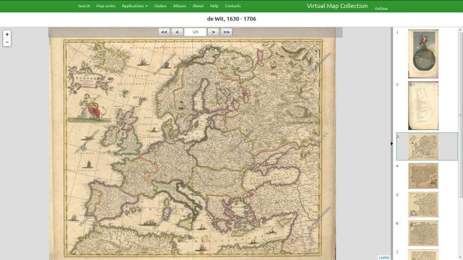Open the Contacts menu item
The width and height of the screenshot is (463, 260).
[x=232, y=6]
